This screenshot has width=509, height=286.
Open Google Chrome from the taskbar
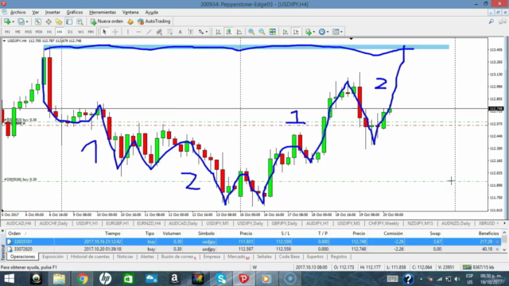(x=83, y=279)
